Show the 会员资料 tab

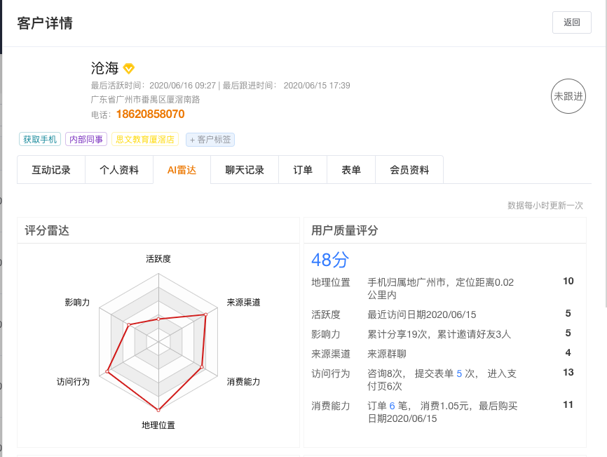coord(409,170)
